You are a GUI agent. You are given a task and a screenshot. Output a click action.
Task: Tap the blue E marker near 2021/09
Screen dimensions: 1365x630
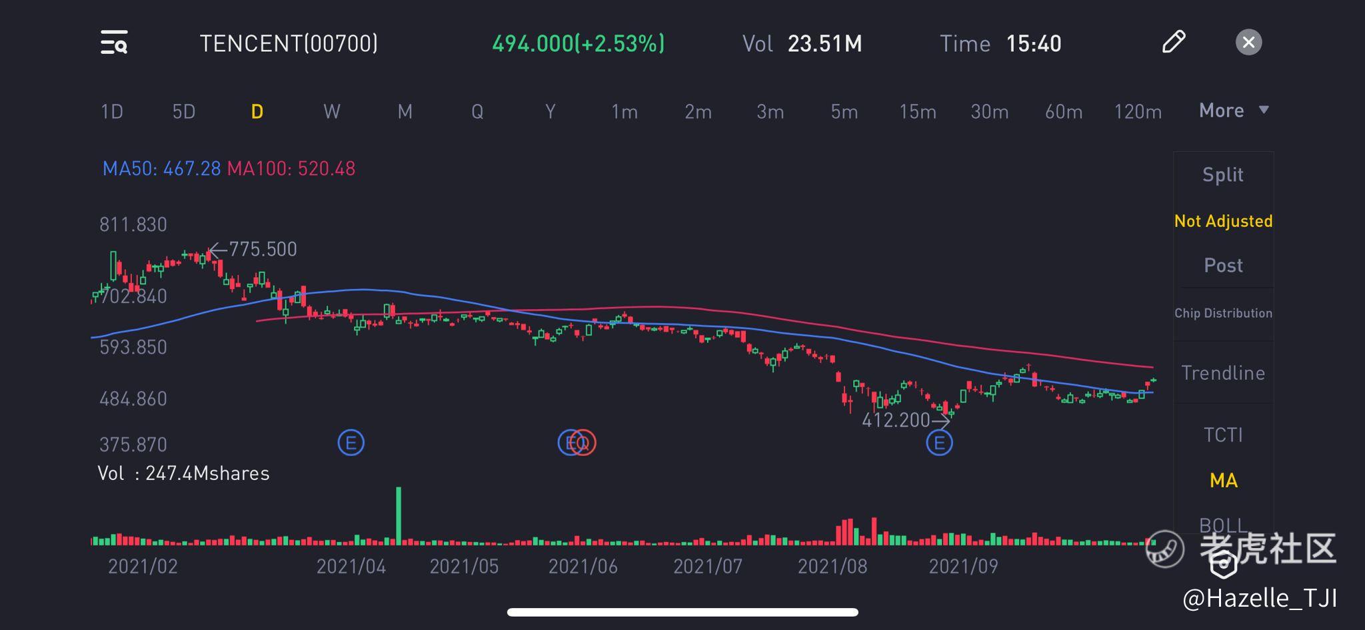point(939,442)
